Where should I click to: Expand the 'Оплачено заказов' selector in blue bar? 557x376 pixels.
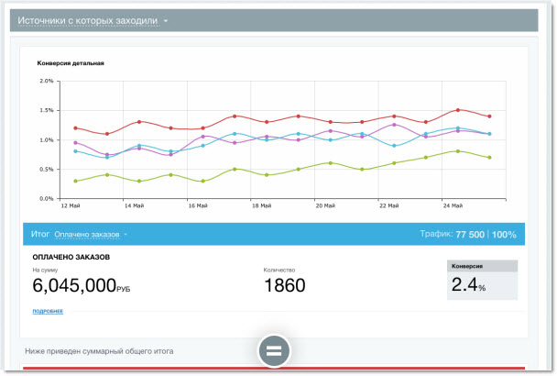(x=91, y=234)
